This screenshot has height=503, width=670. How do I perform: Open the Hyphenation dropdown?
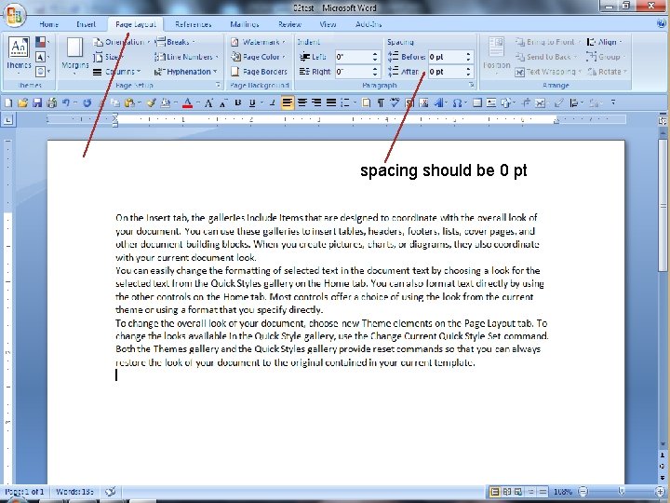coord(186,72)
